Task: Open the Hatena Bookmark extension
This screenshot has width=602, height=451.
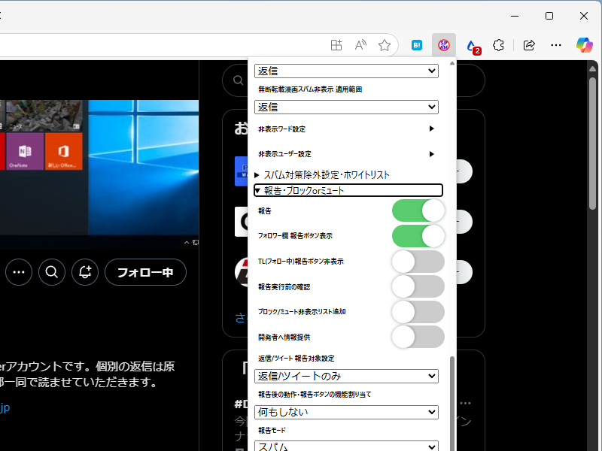Action: (x=417, y=45)
